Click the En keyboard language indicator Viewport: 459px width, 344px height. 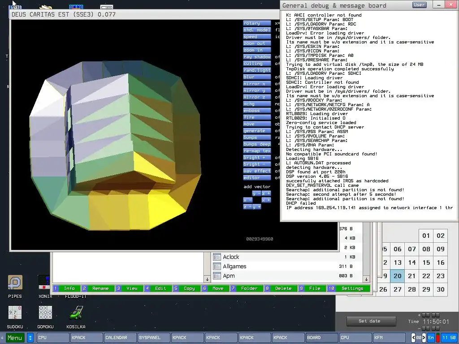[431, 338]
